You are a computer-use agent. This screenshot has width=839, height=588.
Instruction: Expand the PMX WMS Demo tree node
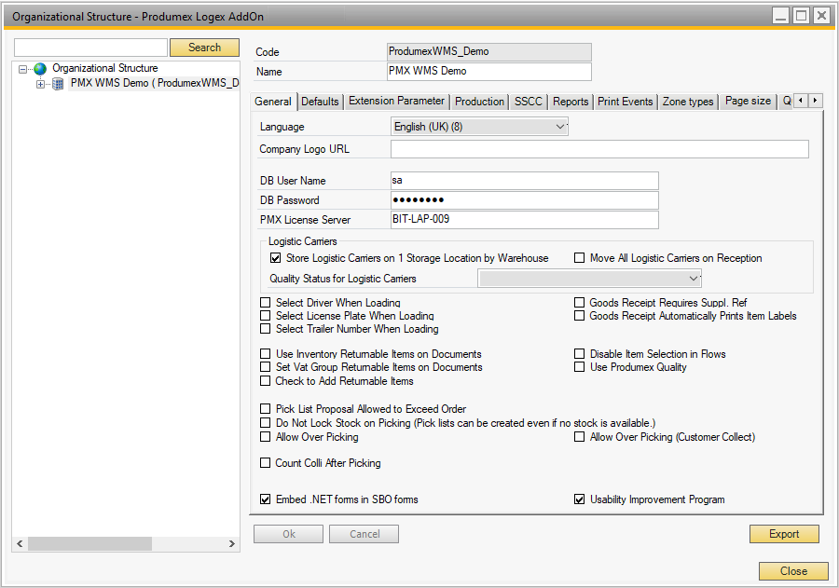tap(38, 82)
